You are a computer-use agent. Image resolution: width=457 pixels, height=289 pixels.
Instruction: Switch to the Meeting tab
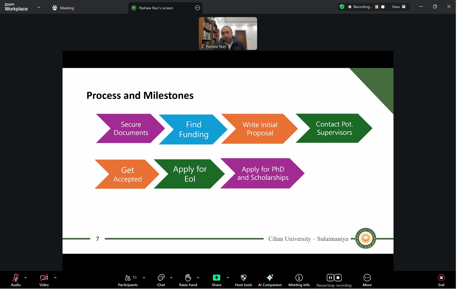click(x=63, y=8)
